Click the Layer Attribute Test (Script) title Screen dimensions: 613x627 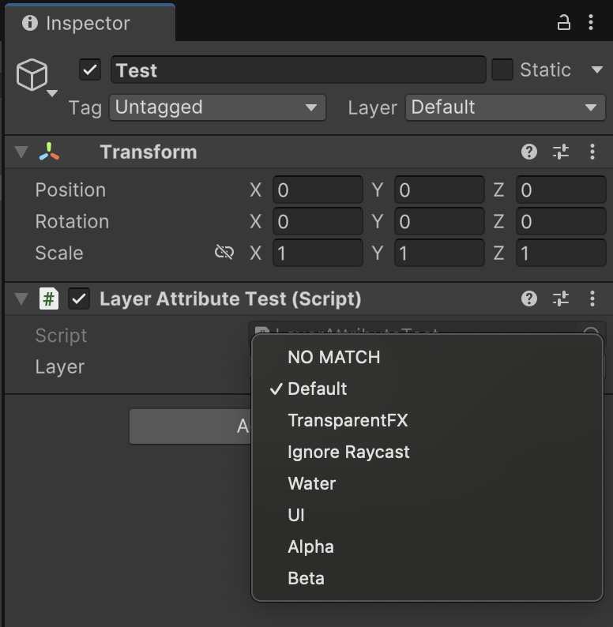[x=231, y=298]
